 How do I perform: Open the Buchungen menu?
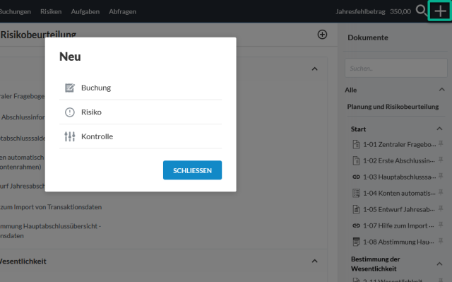(15, 11)
